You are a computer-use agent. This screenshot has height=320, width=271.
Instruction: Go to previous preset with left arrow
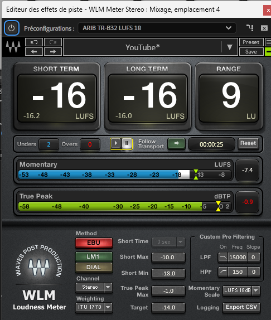coord(34,52)
